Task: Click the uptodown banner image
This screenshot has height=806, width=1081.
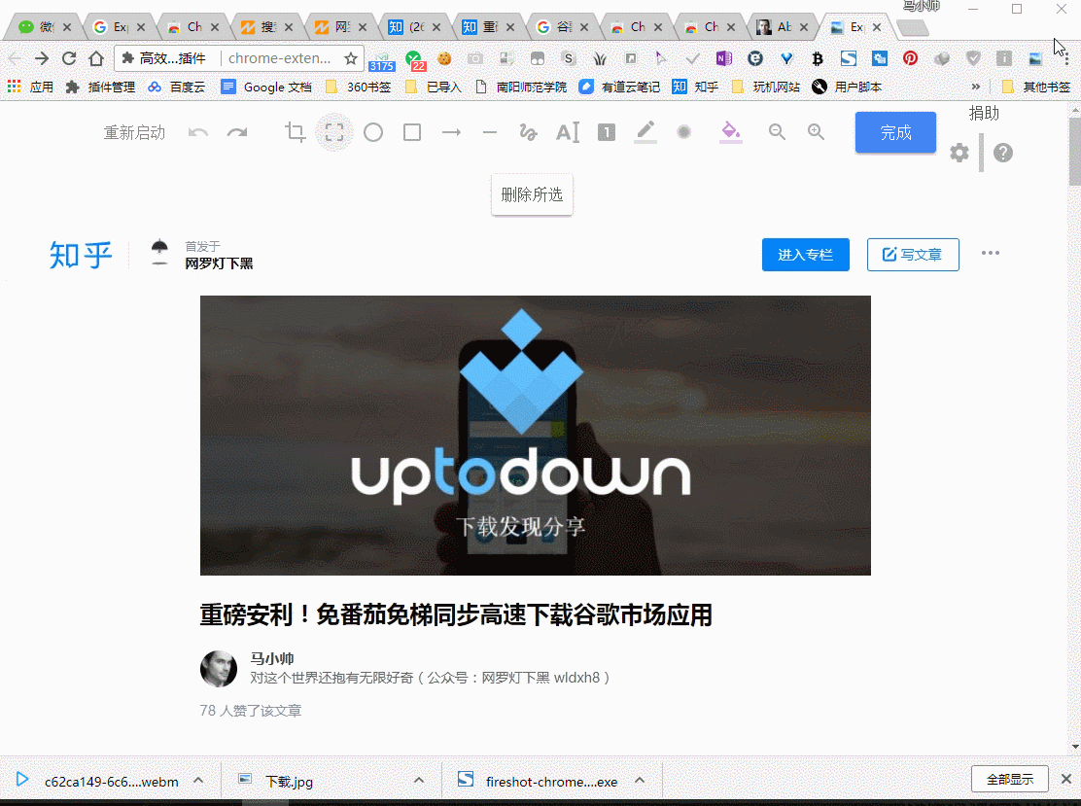Action: tap(536, 435)
